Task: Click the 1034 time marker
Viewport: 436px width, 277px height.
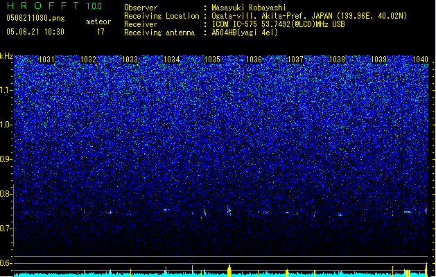Action: 172,60
